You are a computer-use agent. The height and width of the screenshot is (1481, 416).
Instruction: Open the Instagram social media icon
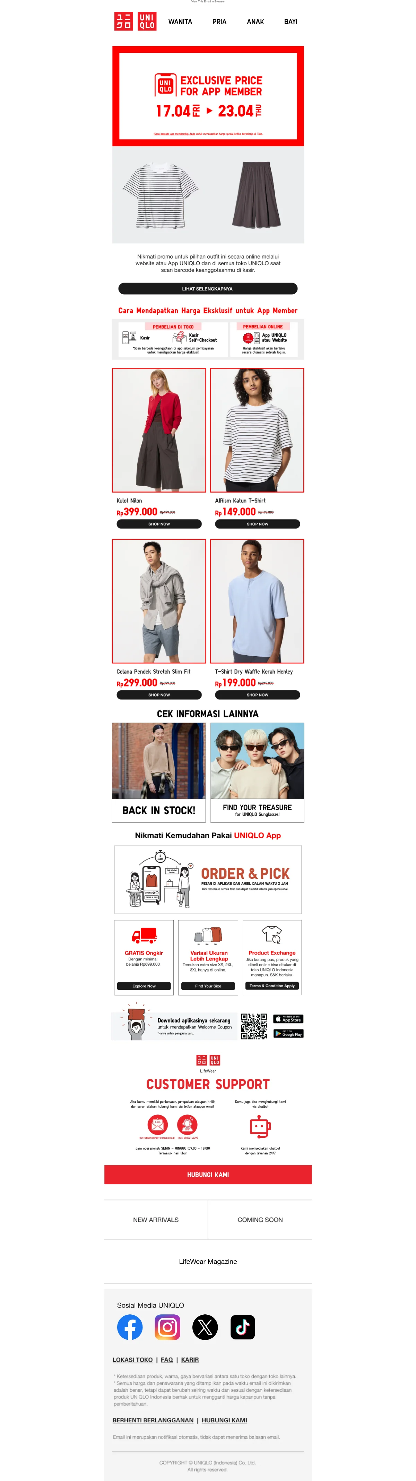click(x=167, y=1327)
